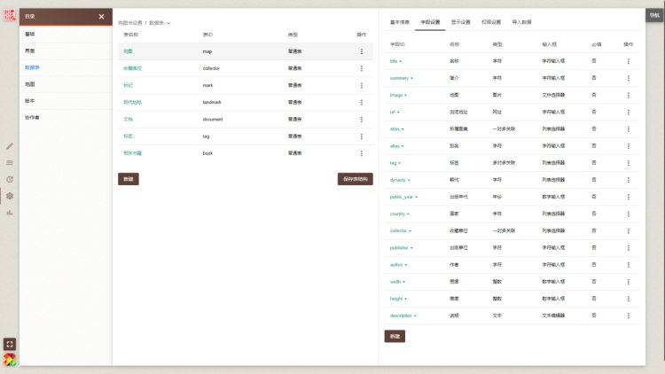The height and width of the screenshot is (374, 665).
Task: Open the three-dot menu for public_year field
Action: 628,197
